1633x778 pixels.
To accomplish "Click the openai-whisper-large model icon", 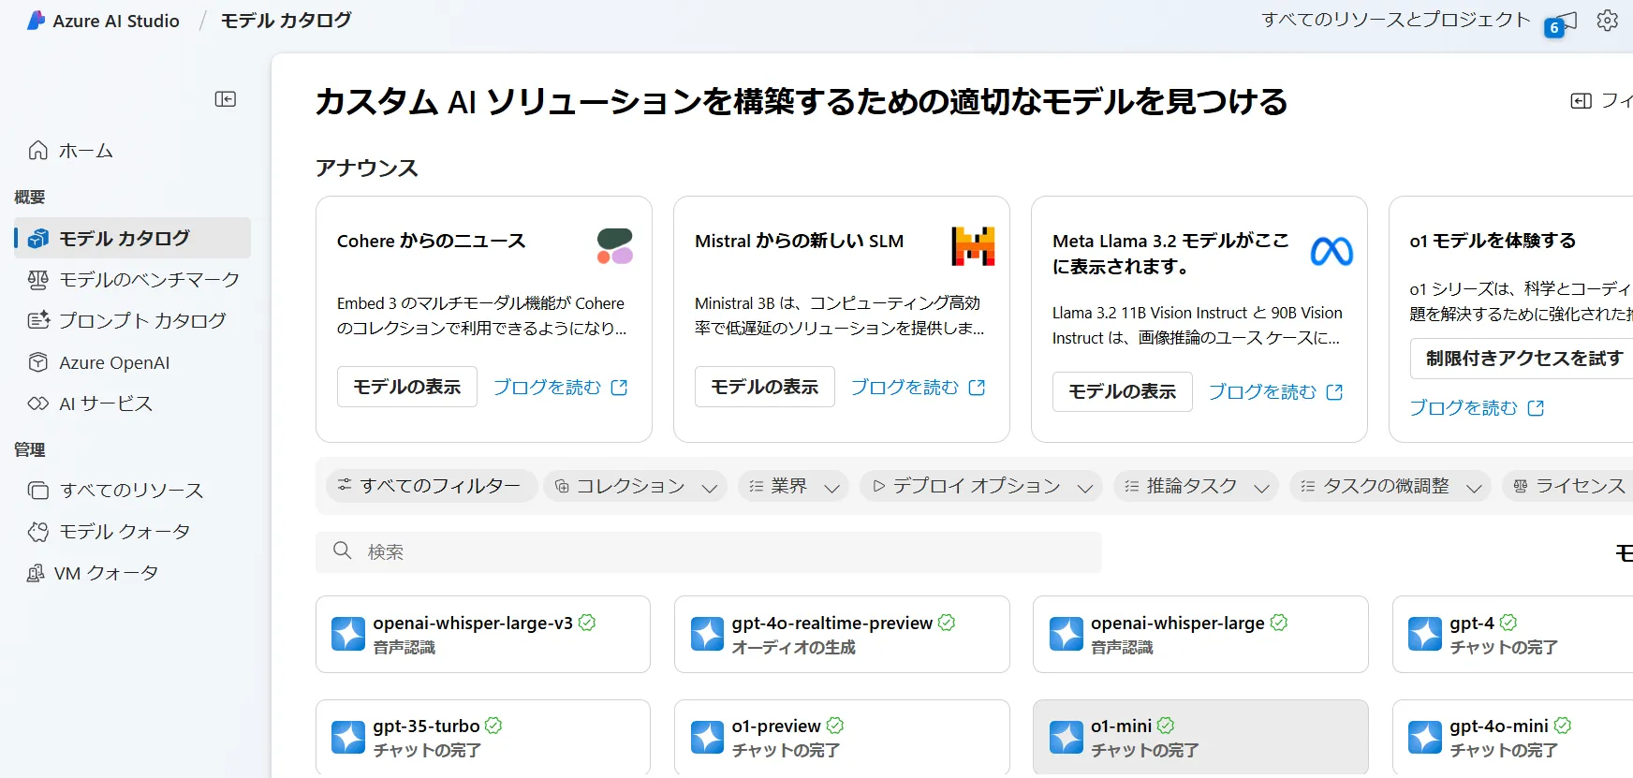I will click(x=1067, y=634).
